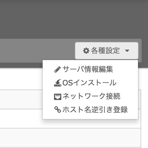Viewport: 148px width, 148px height.
Task: Click the pencil icon for サーバ情報編集
Action: (57, 70)
